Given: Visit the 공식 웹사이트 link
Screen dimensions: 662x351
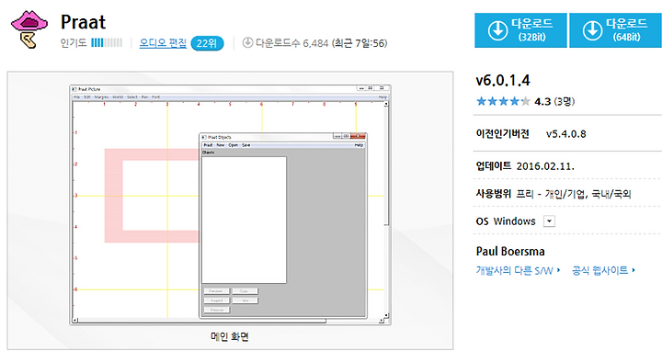Looking at the screenshot, I should tap(603, 270).
